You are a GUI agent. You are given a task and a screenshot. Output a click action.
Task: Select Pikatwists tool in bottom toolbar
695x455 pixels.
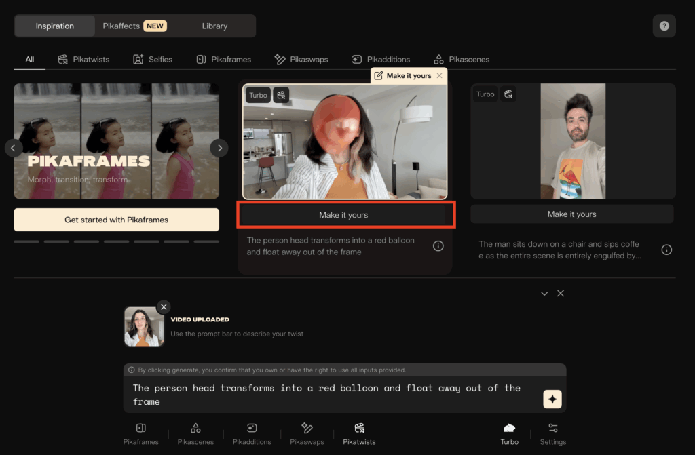[360, 433]
